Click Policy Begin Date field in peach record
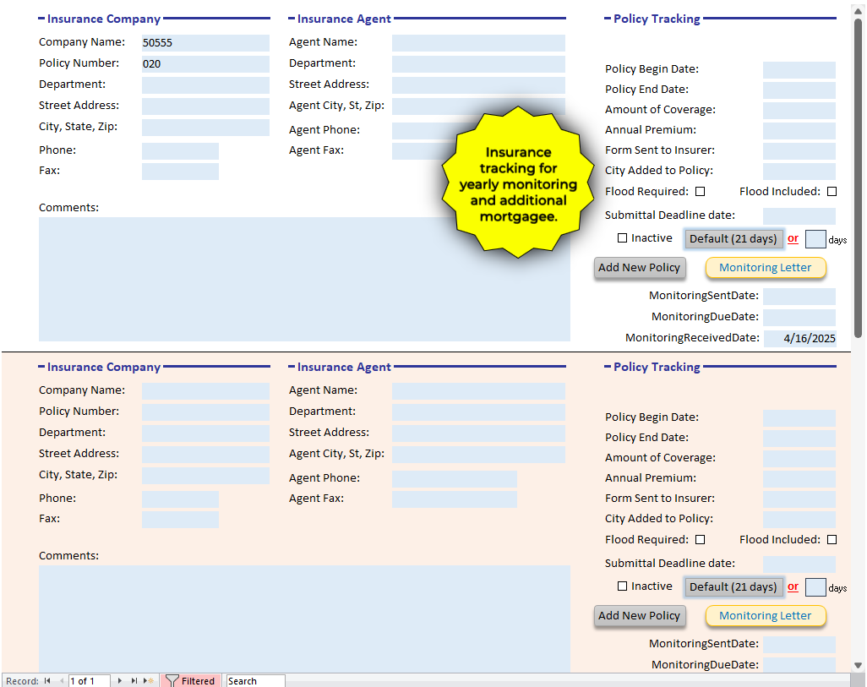Image resolution: width=867 pixels, height=687 pixels. [799, 418]
